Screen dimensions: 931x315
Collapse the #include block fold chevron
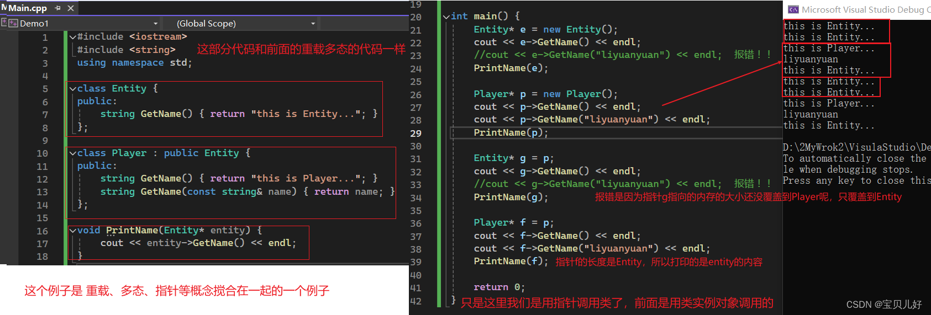coord(72,37)
